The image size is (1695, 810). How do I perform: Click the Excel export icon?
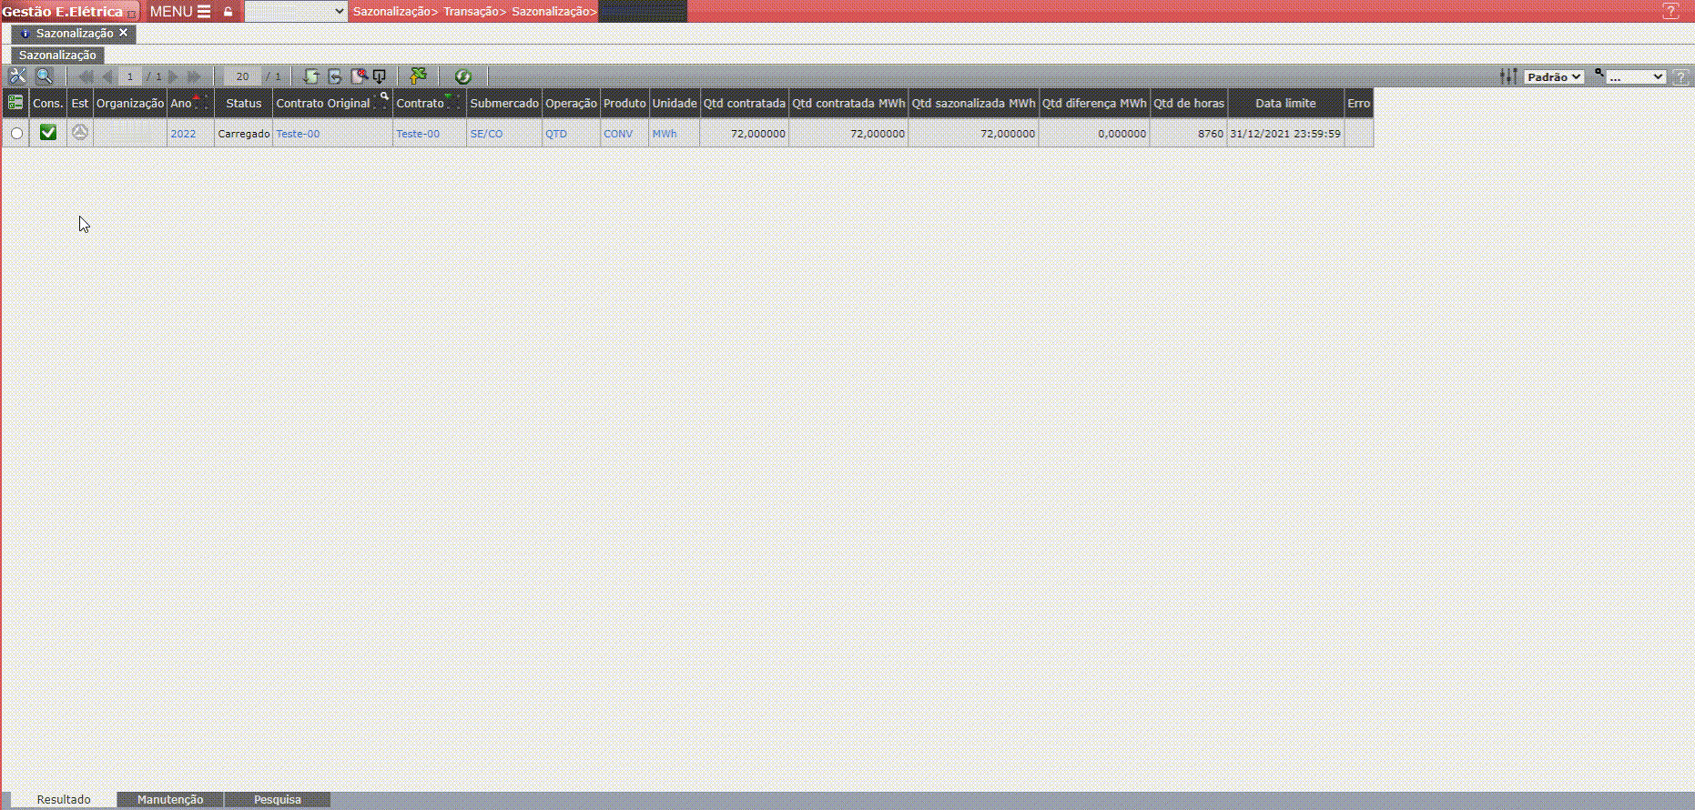(x=418, y=76)
